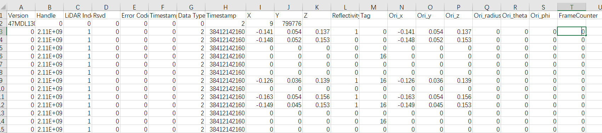Select row 9 header
Viewport: 602px width, 133px height.
tap(3, 80)
